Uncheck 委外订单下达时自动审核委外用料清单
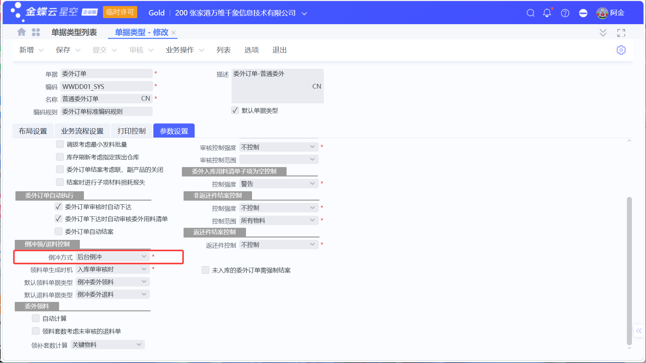This screenshot has width=646, height=363. click(x=58, y=219)
